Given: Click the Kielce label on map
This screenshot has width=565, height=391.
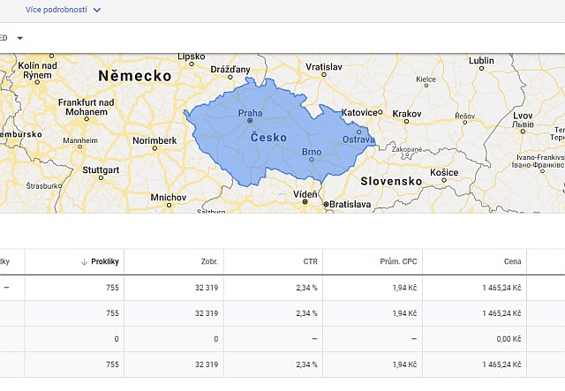Looking at the screenshot, I should [x=426, y=79].
